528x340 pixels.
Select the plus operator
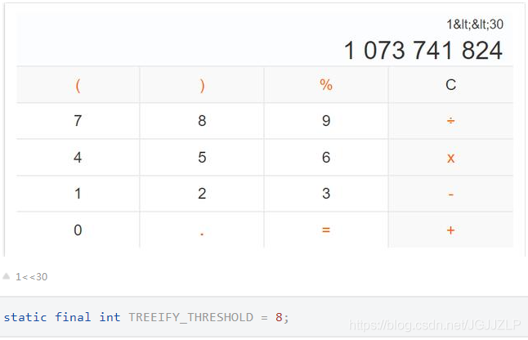tap(451, 230)
